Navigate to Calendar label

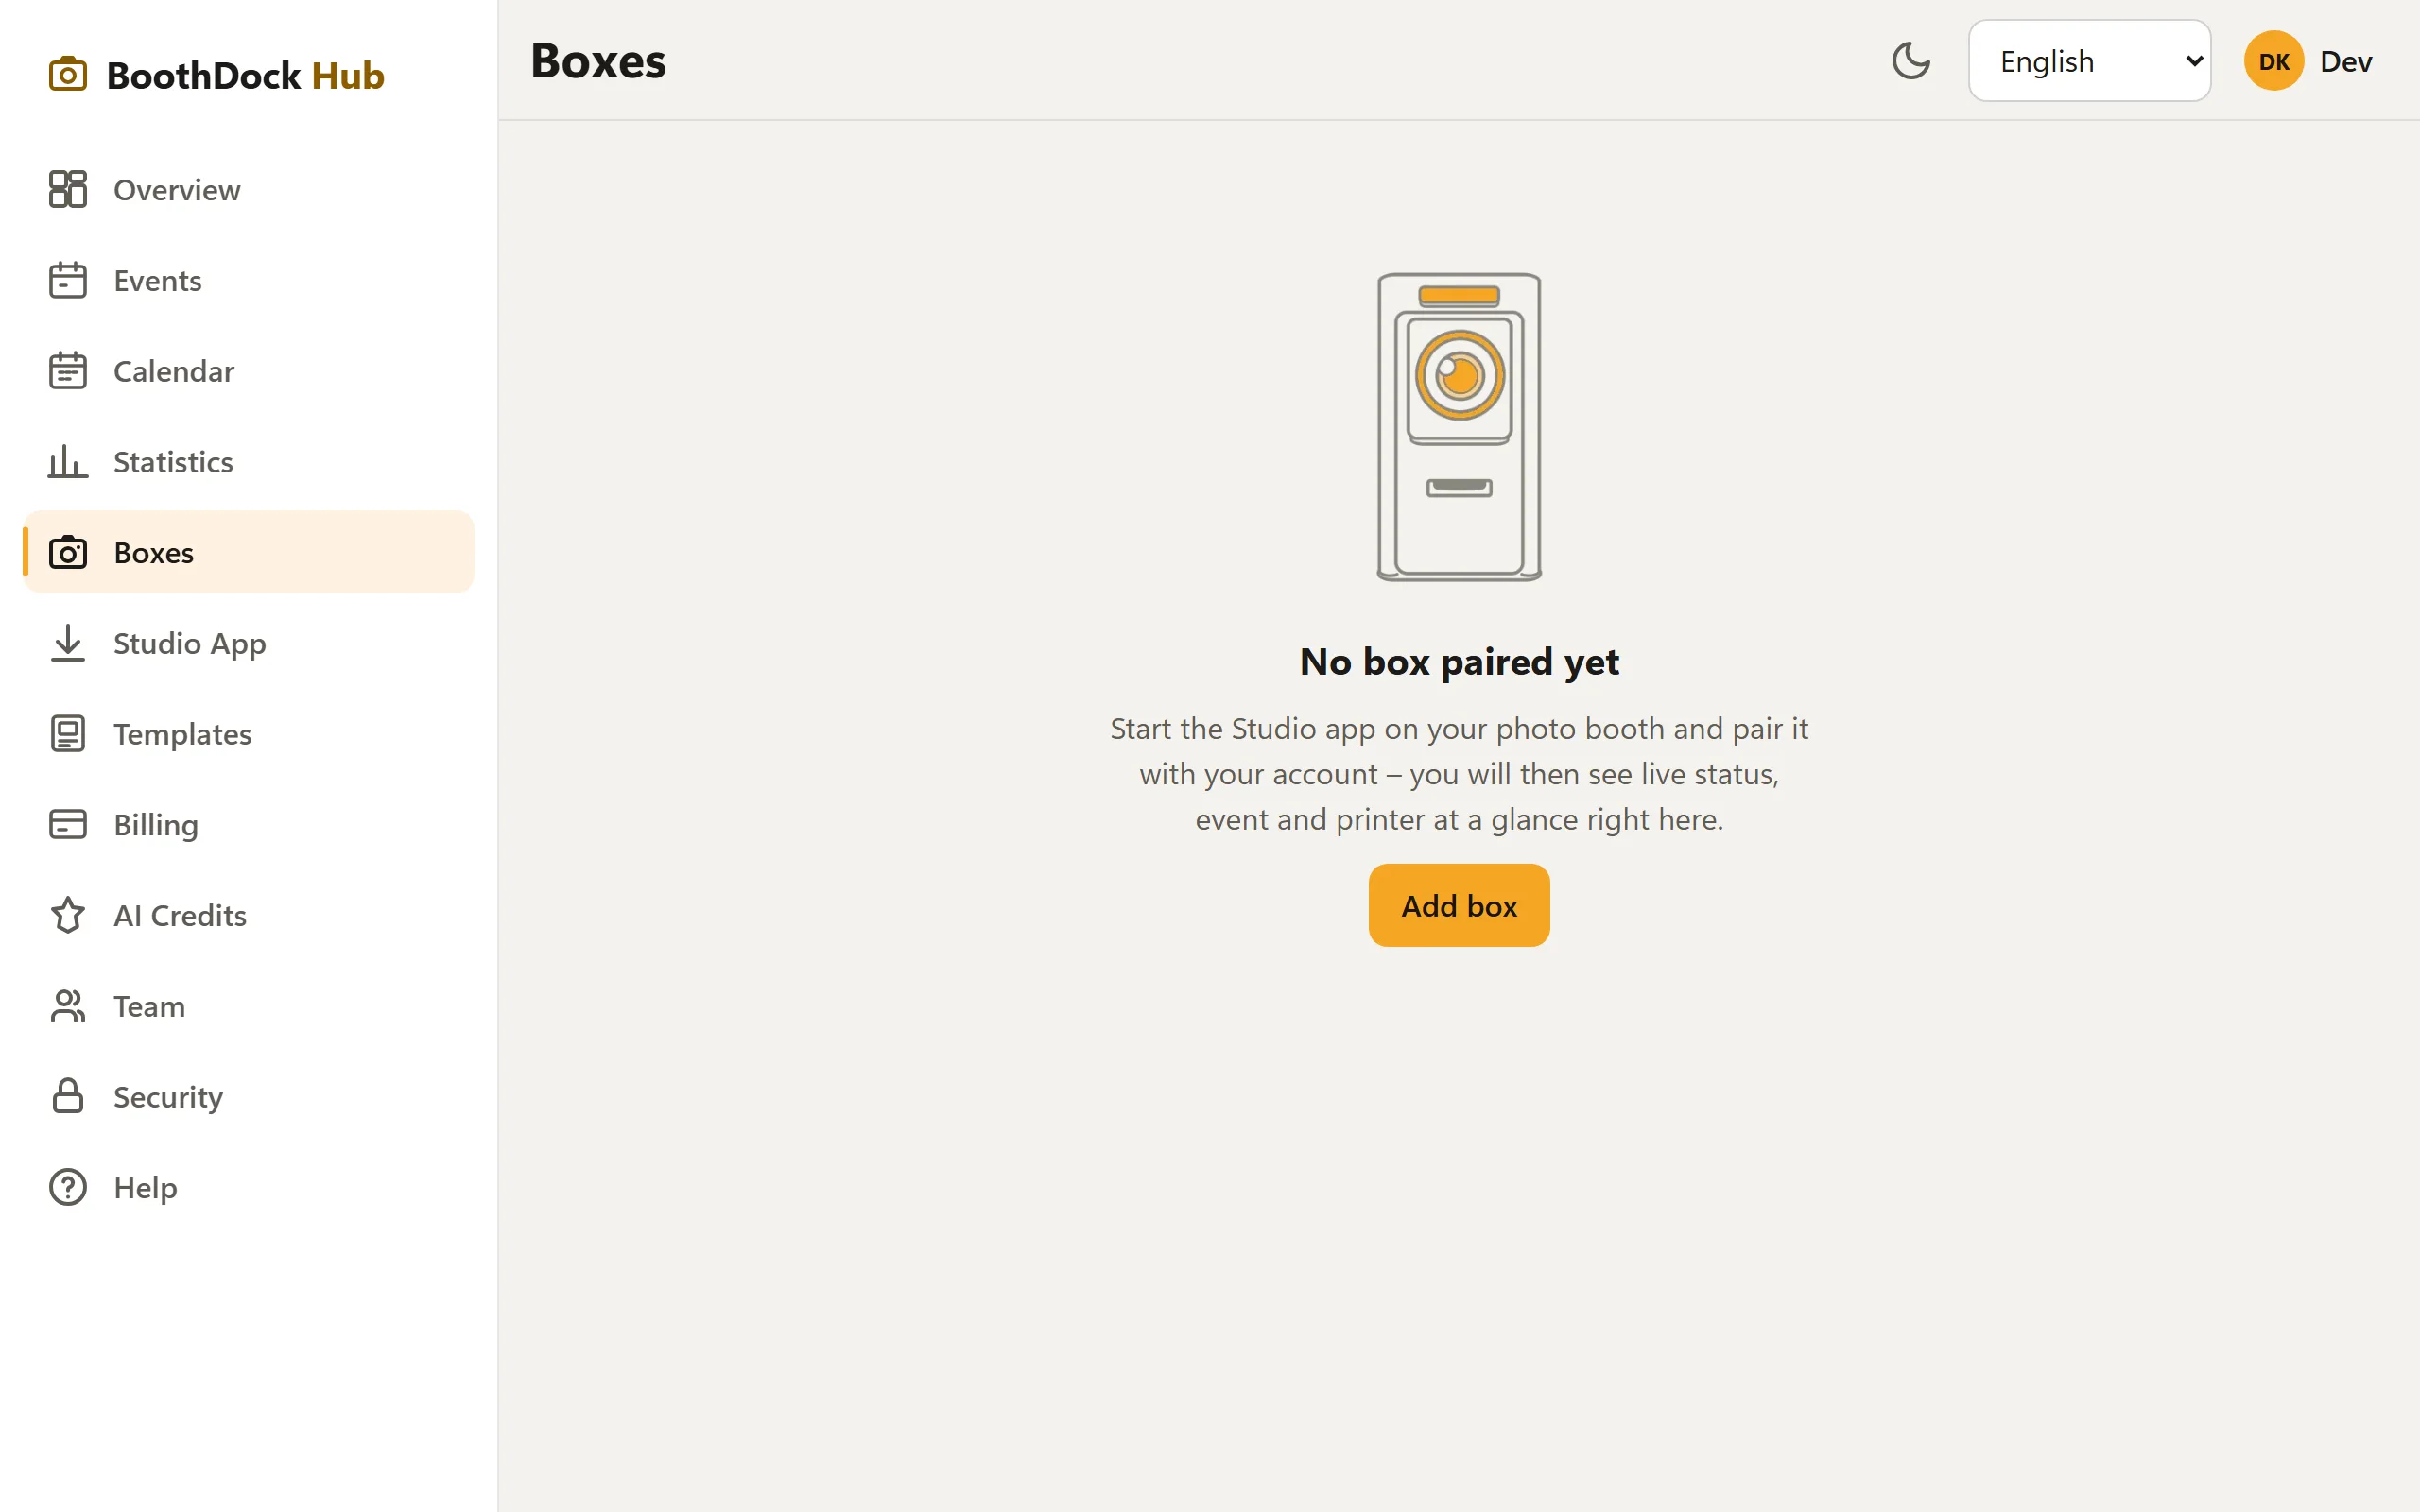tap(173, 371)
